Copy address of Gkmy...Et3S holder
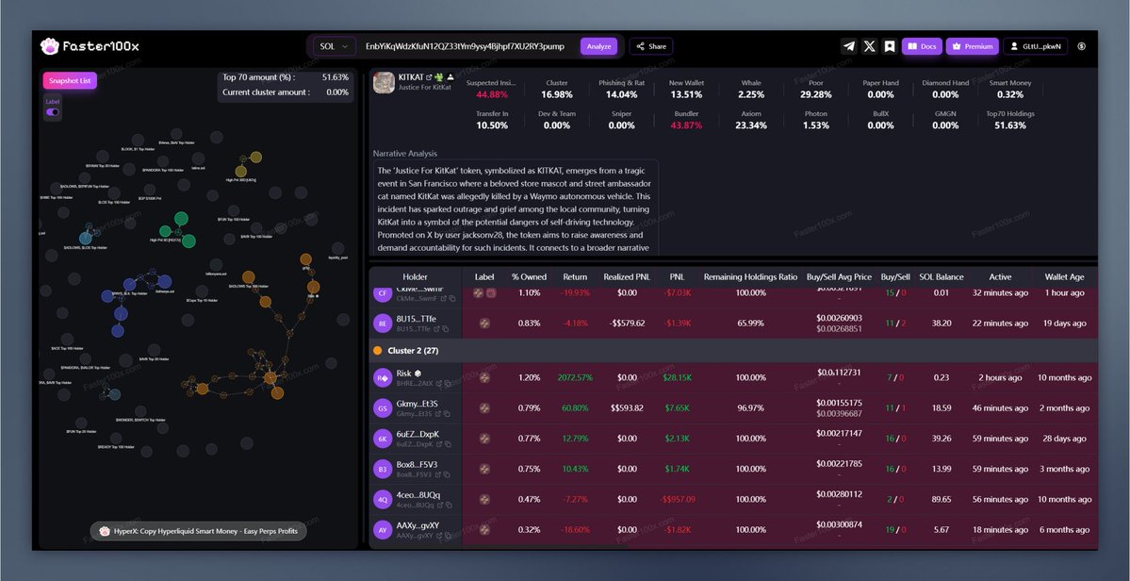Viewport: 1130px width, 581px height. click(x=448, y=414)
